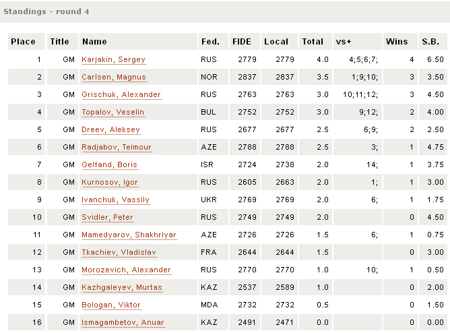Click the FIDE rating column header
Viewport: 450px width, 333px height.
point(241,42)
